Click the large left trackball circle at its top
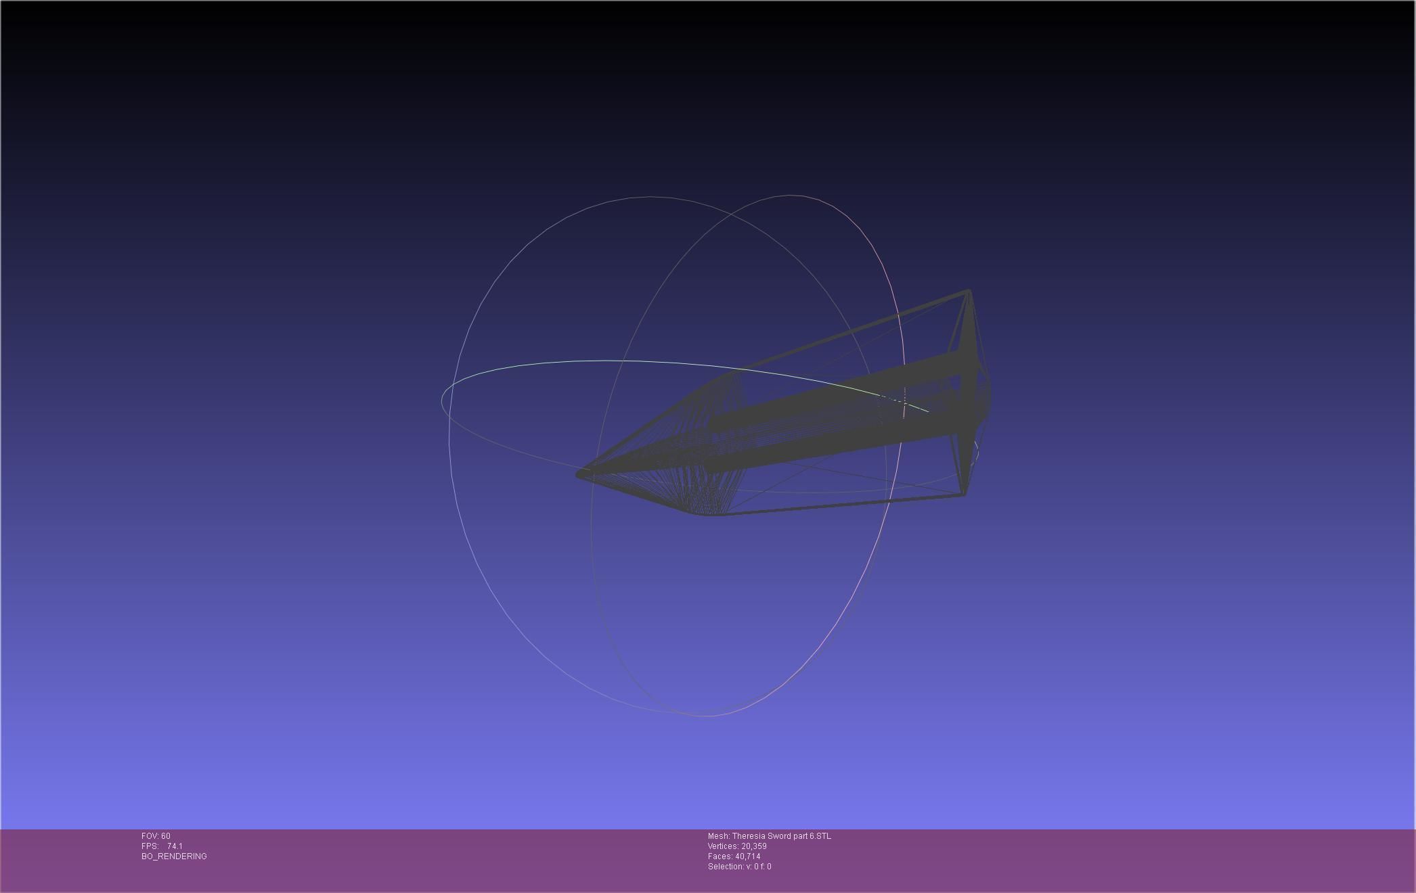 click(x=650, y=197)
